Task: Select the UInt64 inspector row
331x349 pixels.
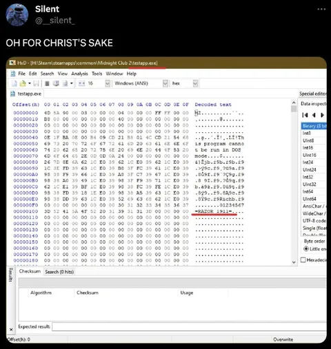Action: [x=314, y=199]
